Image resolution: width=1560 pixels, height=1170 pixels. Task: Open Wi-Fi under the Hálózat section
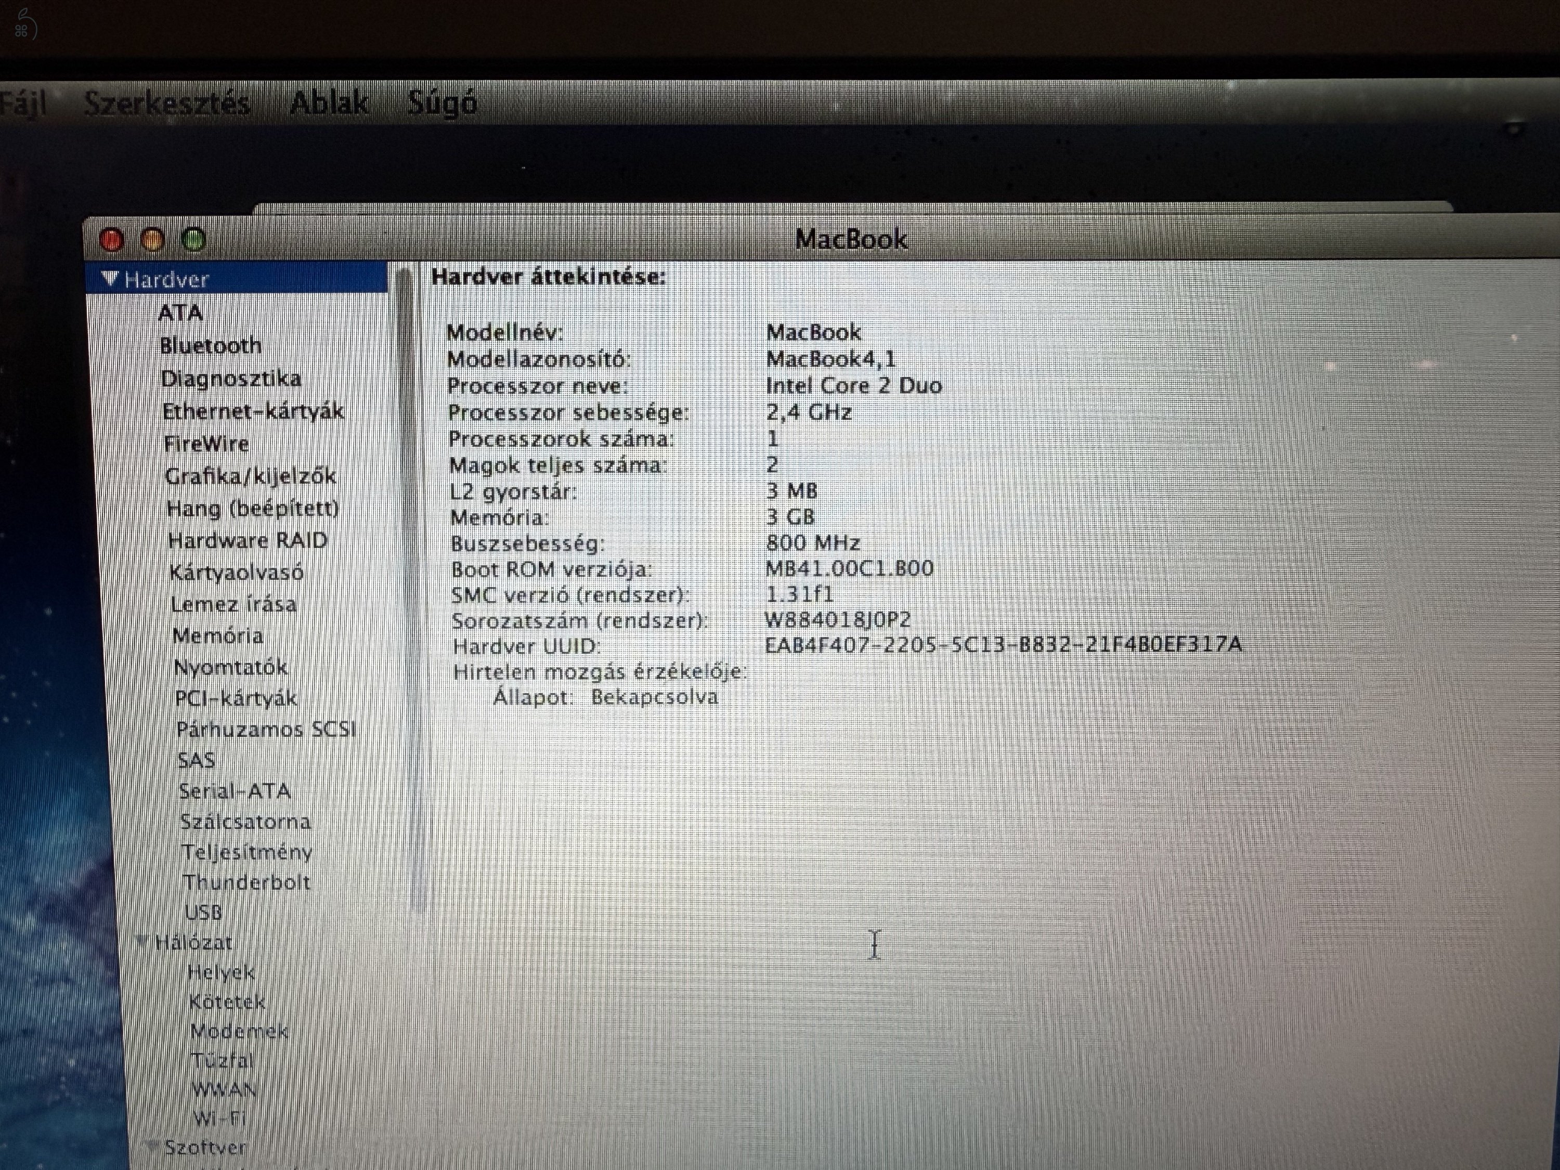pyautogui.click(x=221, y=1117)
